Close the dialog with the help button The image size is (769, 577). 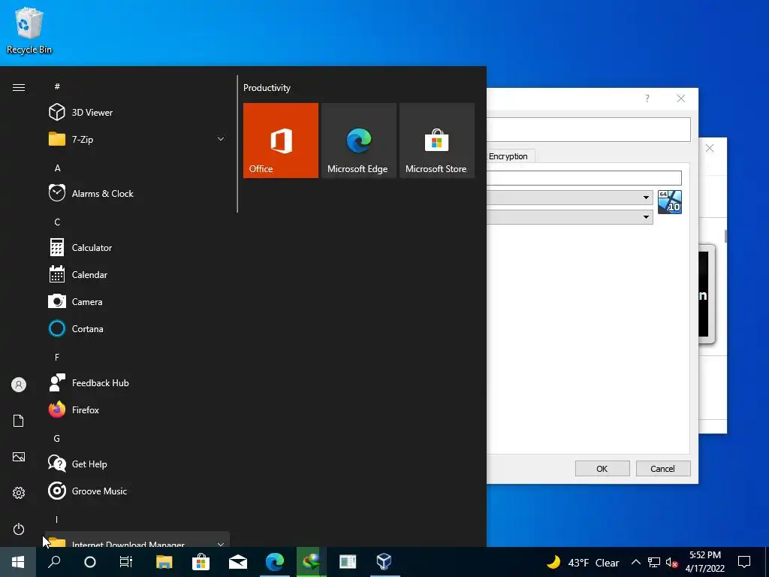680,98
